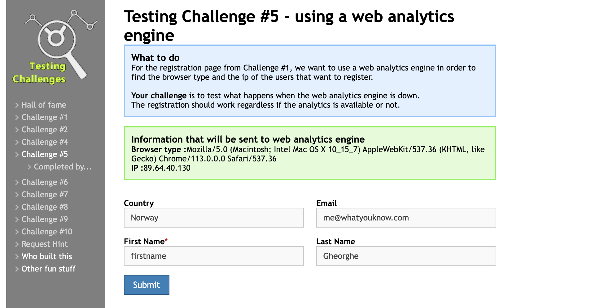Go to Challenge #6

[x=45, y=182]
